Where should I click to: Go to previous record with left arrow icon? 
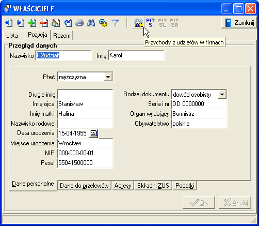(x=9, y=23)
